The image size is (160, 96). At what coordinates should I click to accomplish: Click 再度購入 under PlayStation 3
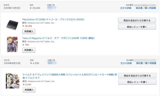click(x=29, y=31)
